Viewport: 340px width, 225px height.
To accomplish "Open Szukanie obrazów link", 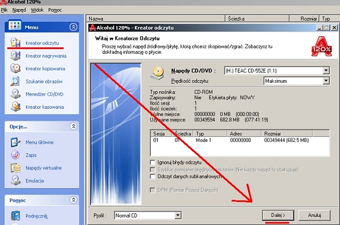I will tap(44, 81).
